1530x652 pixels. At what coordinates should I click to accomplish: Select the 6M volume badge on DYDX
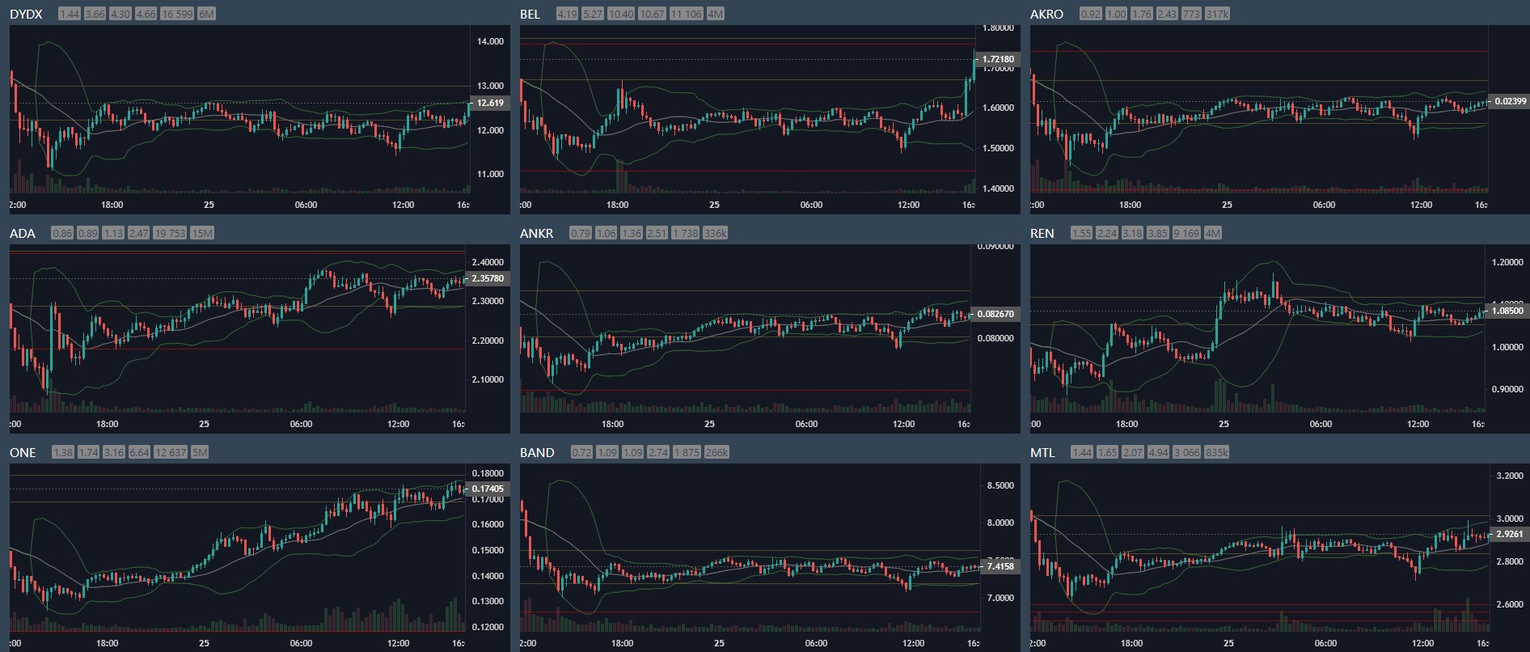pos(206,14)
